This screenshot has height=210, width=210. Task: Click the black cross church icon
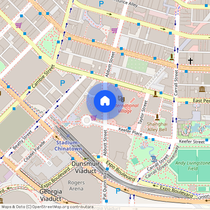pyautogui.click(x=190, y=61)
